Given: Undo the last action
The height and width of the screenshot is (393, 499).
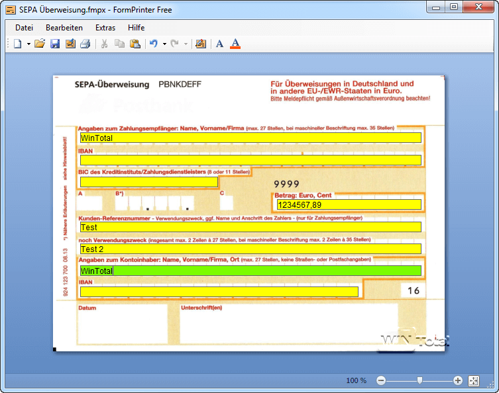Looking at the screenshot, I should [x=154, y=44].
